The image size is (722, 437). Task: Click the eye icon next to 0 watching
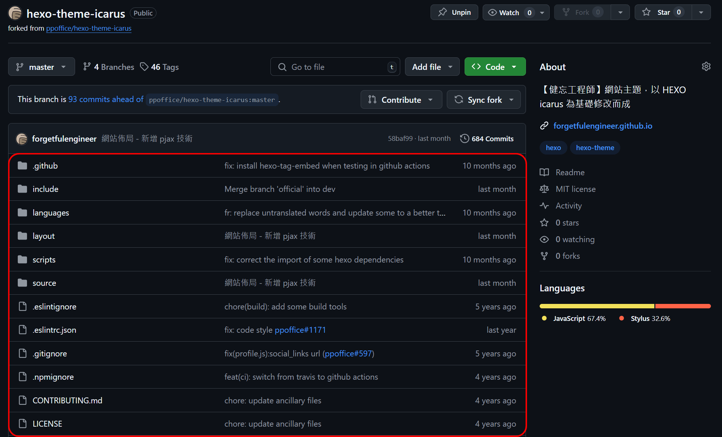tap(544, 239)
